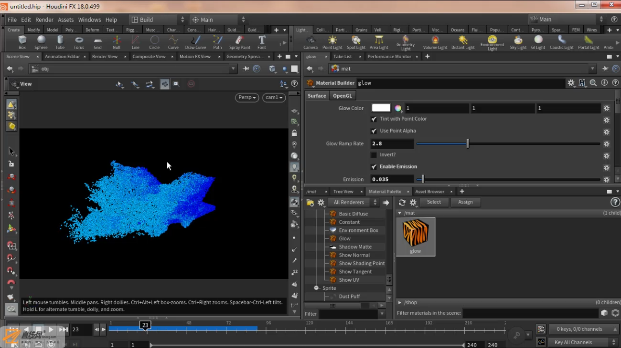Create a Null object
The height and width of the screenshot is (348, 621).
pos(117,42)
